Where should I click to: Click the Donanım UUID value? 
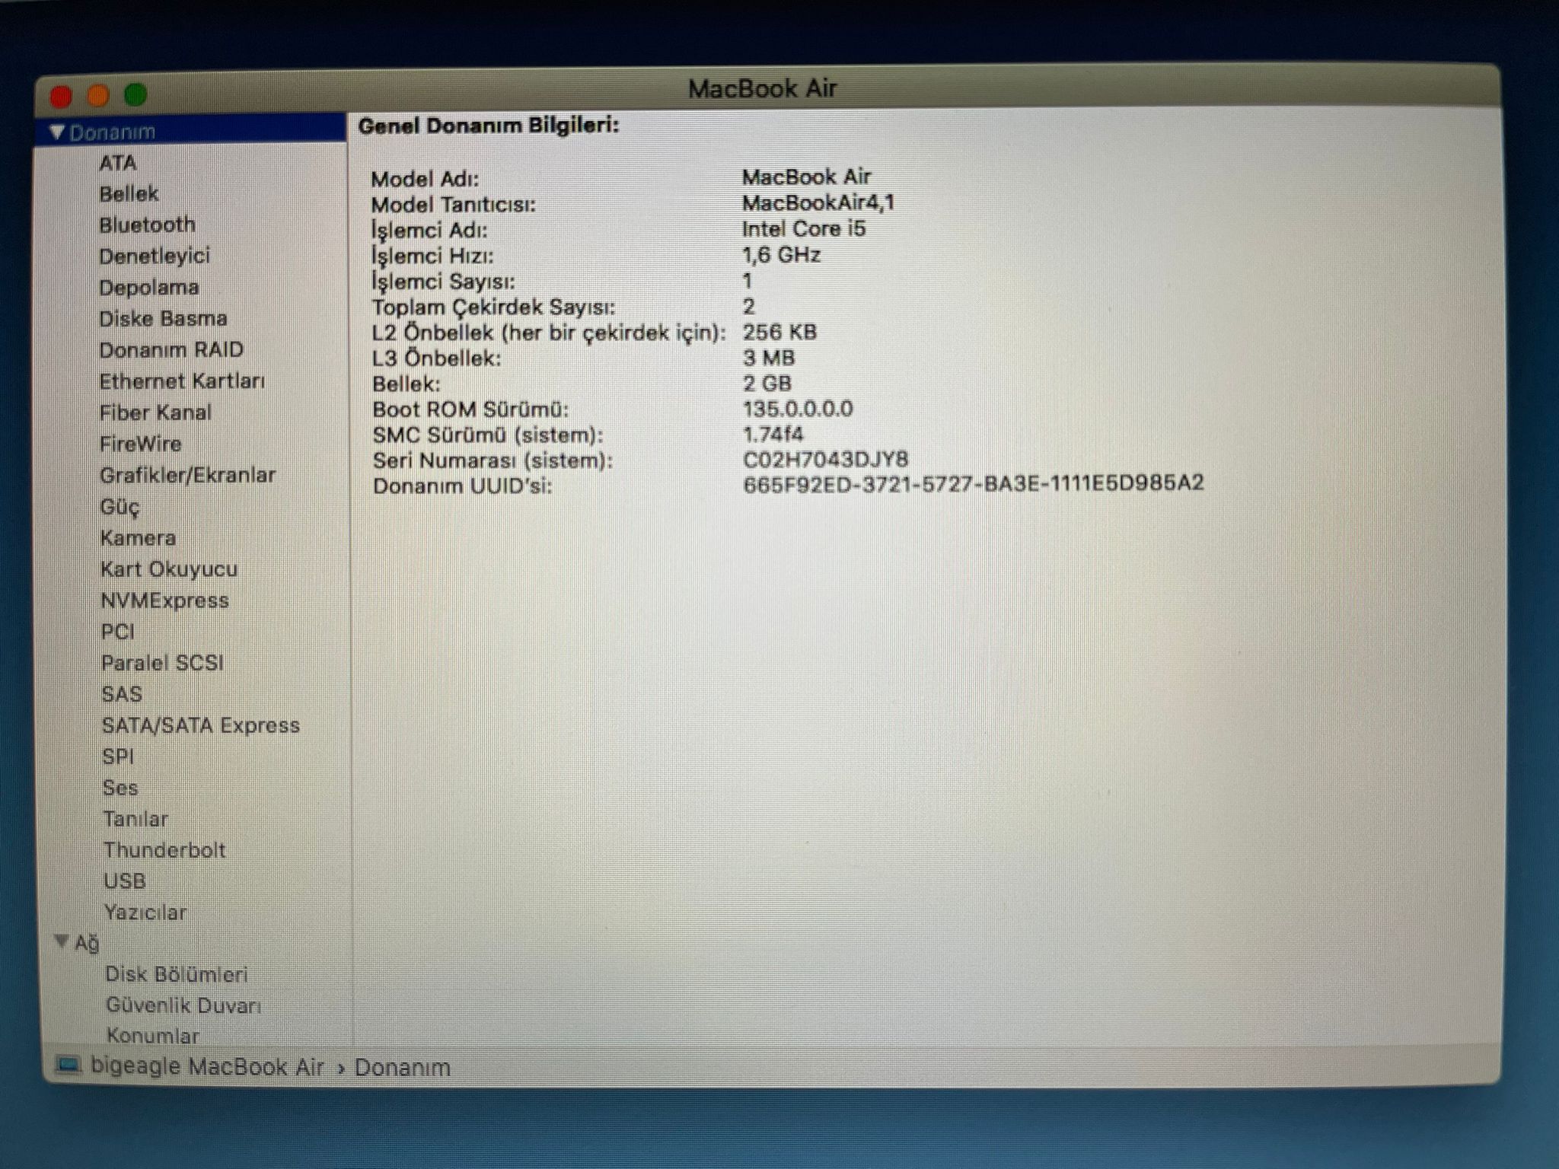coord(973,484)
